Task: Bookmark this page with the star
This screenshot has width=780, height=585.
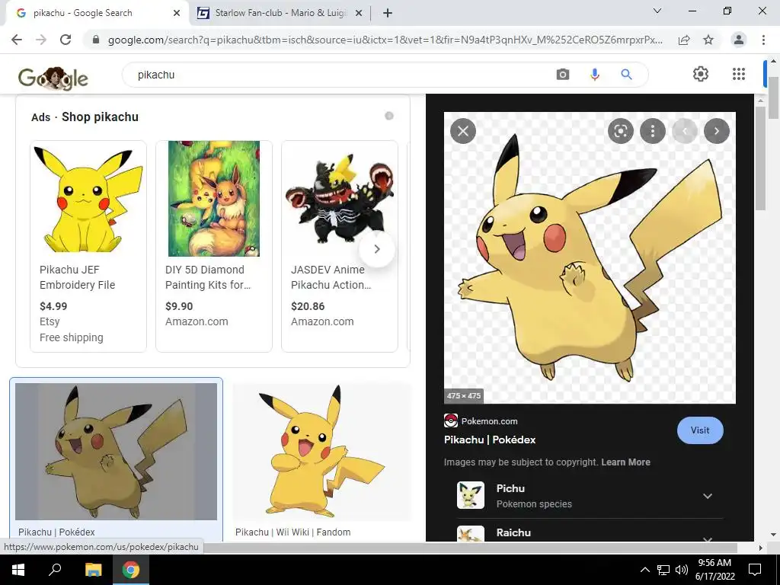Action: (708, 40)
